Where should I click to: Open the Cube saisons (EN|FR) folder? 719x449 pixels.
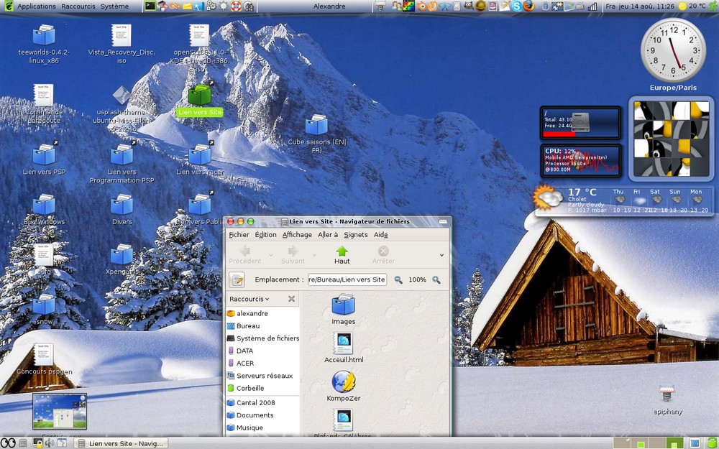(x=317, y=134)
